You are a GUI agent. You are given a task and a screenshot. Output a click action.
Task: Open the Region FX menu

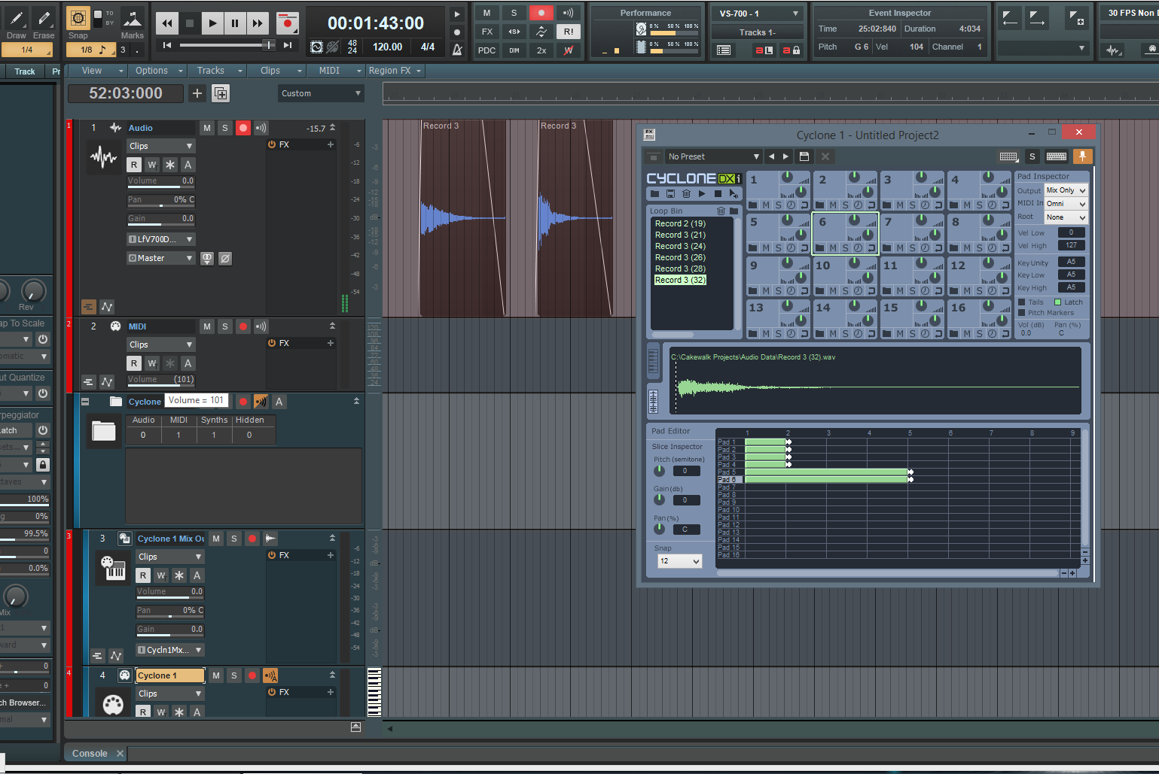coord(395,71)
